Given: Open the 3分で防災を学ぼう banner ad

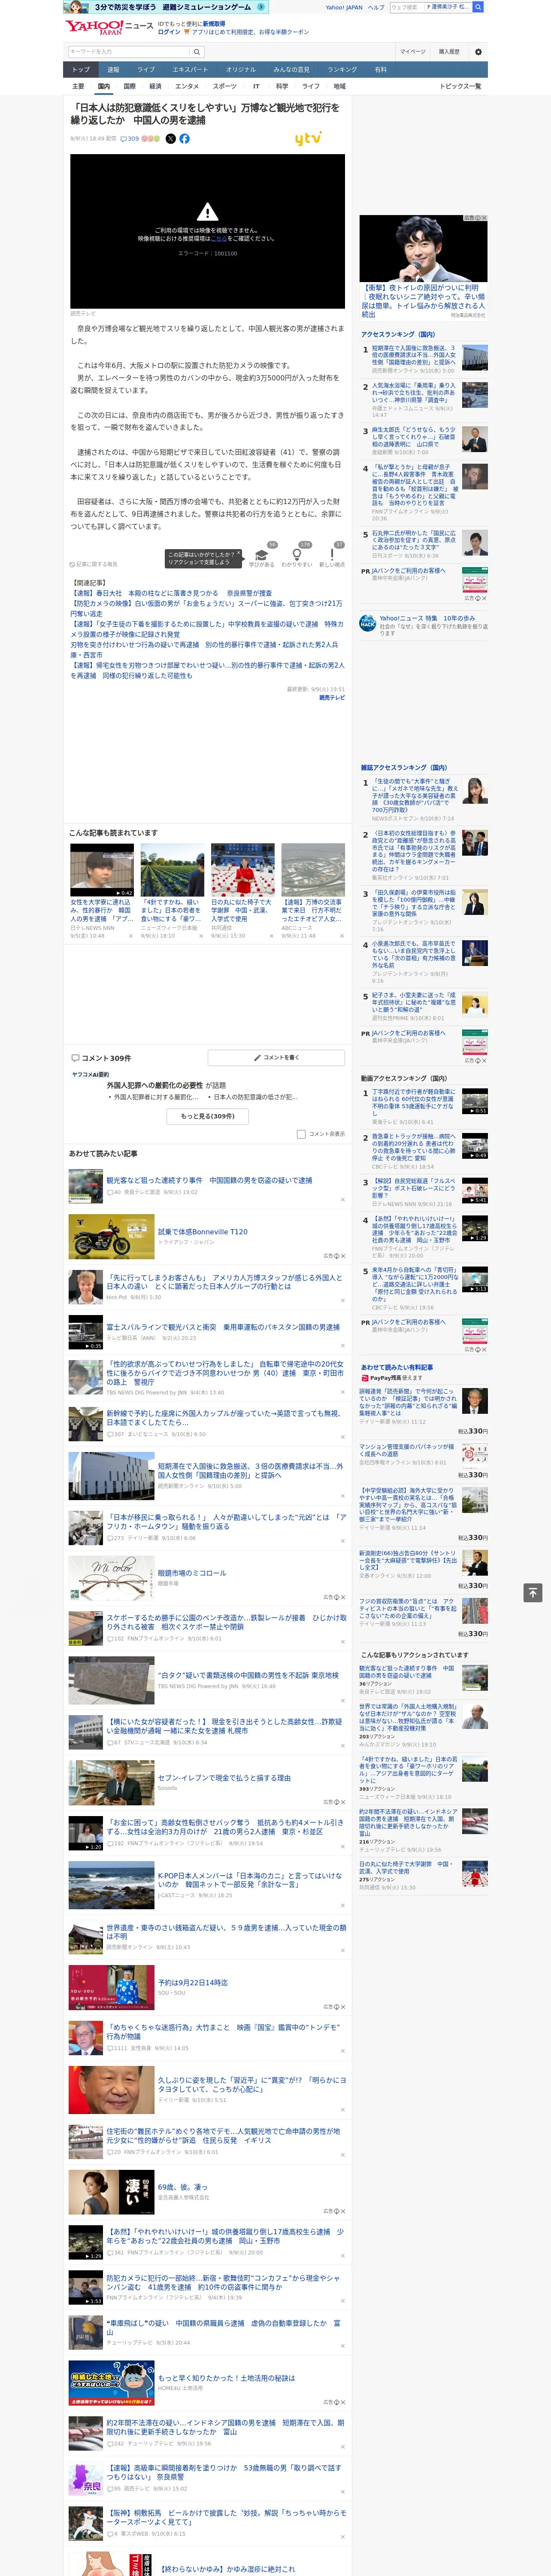Looking at the screenshot, I should click(x=166, y=7).
